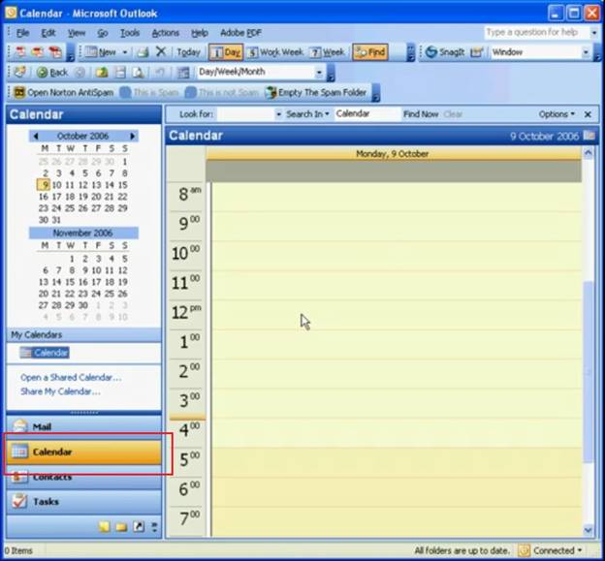Open the Go menu

click(102, 33)
